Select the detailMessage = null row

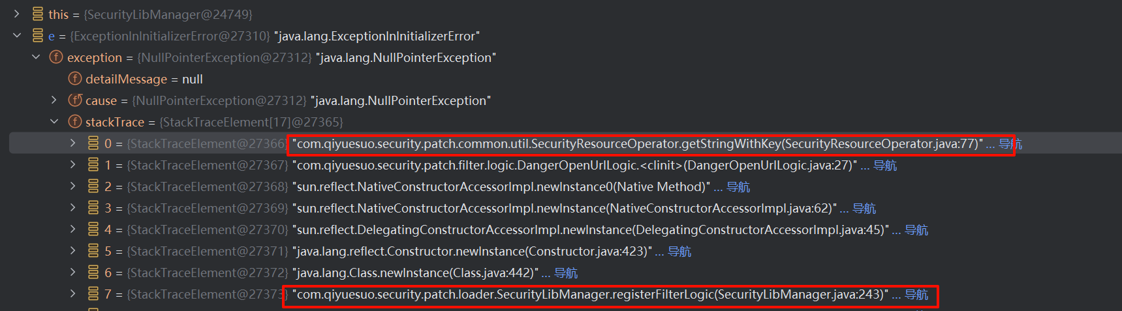pos(144,79)
